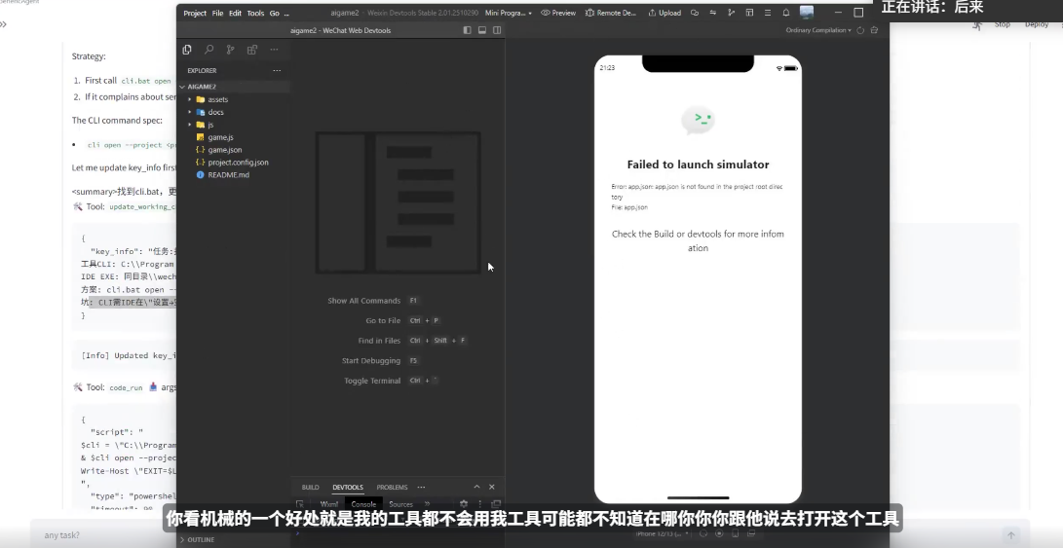The image size is (1063, 548).
Task: Toggle split editor layout icon in title bar
Action: point(497,30)
